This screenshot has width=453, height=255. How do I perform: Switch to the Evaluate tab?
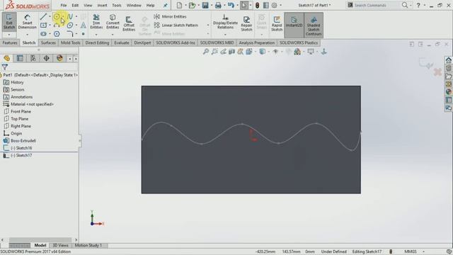click(x=121, y=42)
